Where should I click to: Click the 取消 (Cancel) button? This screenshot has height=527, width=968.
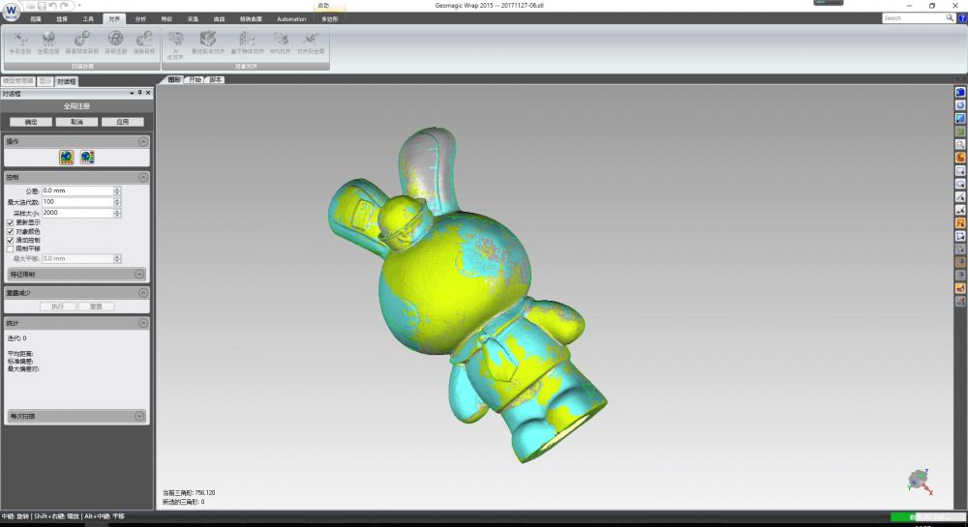tap(76, 122)
